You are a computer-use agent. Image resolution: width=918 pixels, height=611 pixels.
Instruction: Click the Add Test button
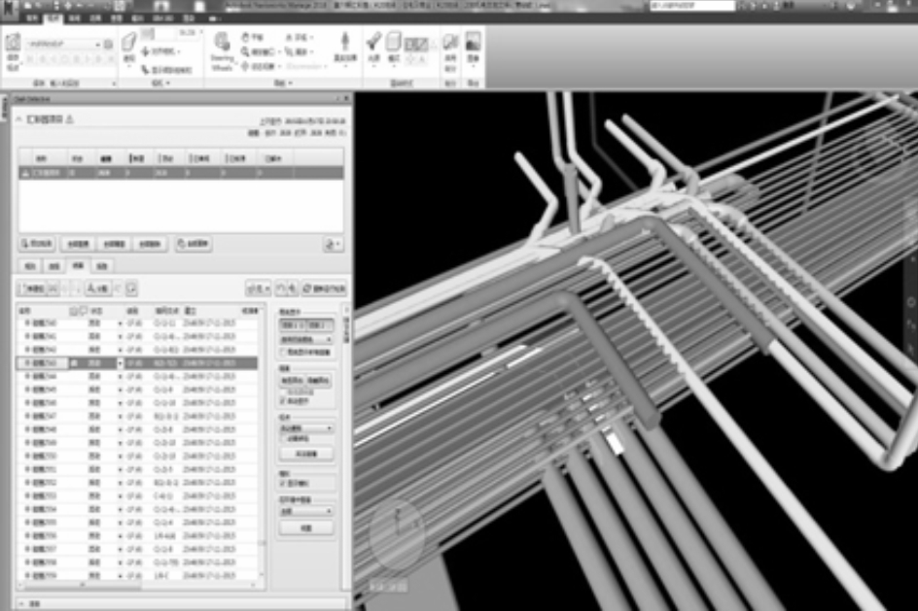36,244
